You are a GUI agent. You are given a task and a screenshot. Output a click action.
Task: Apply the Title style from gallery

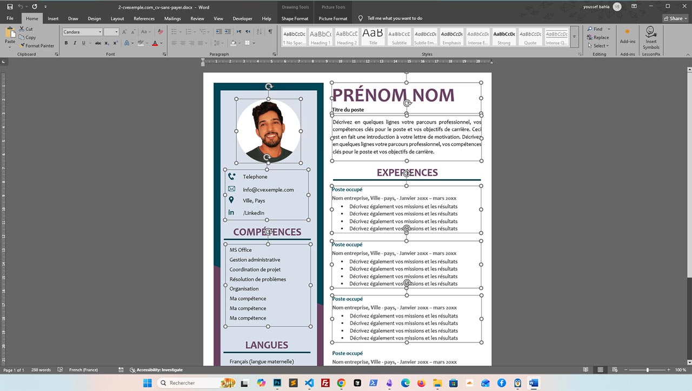[373, 37]
